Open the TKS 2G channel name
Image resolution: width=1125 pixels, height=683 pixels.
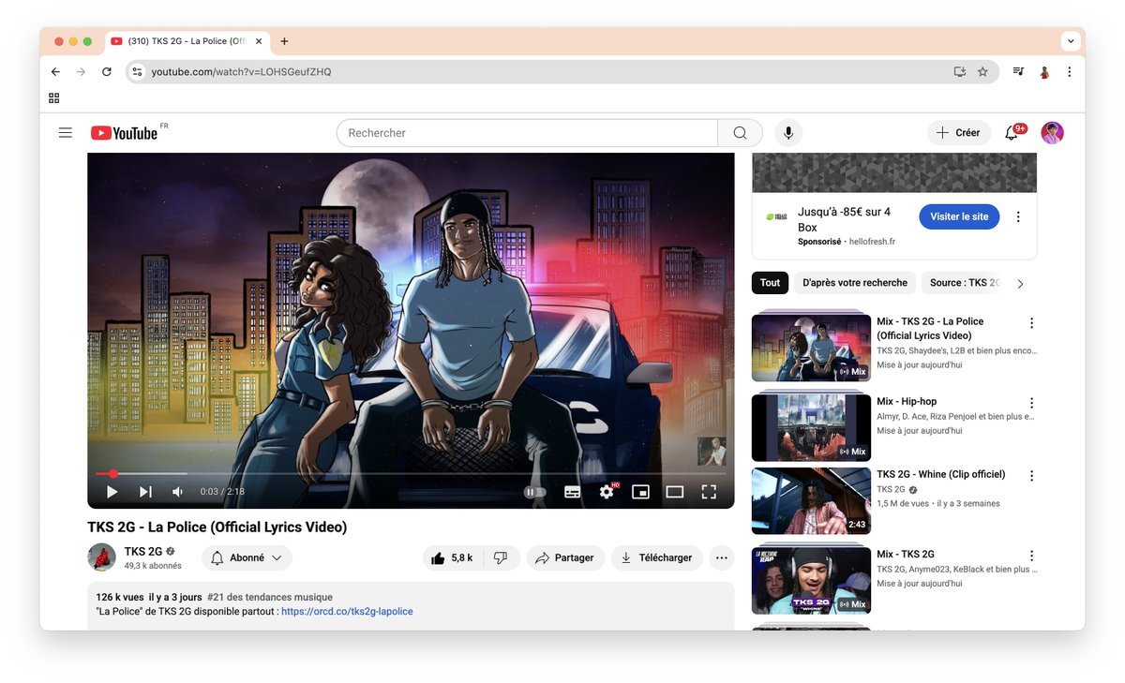click(x=143, y=552)
